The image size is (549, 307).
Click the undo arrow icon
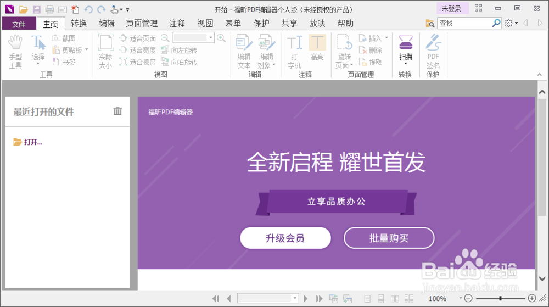pos(88,9)
